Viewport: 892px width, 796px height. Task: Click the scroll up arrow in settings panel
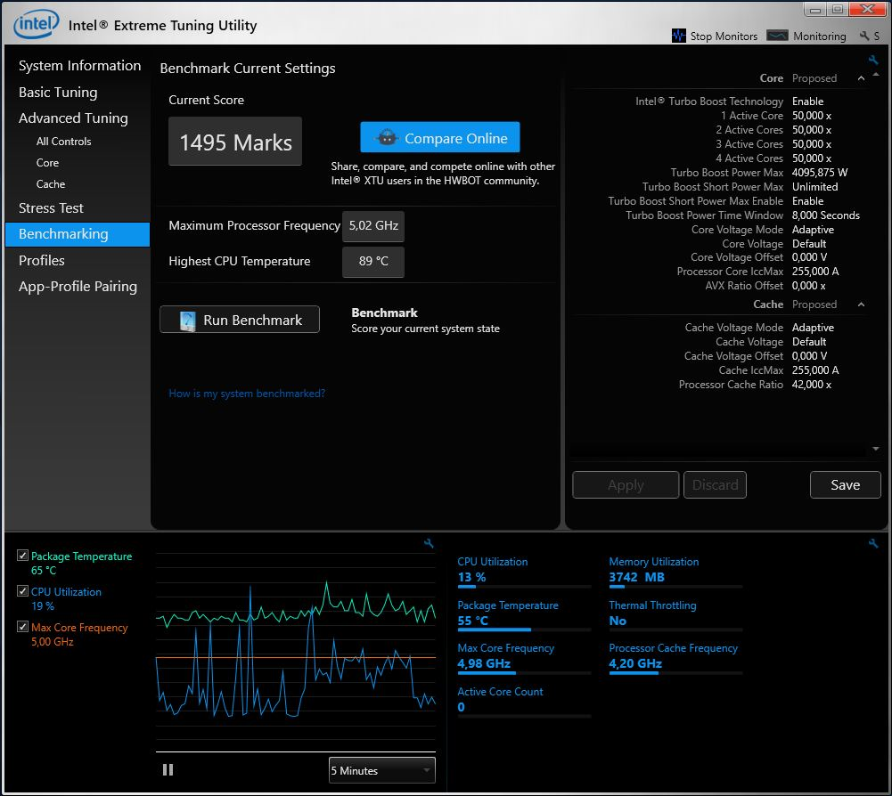875,75
